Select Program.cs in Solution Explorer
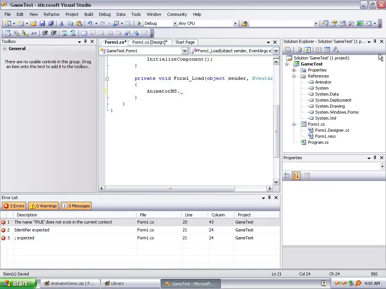 click(x=318, y=142)
